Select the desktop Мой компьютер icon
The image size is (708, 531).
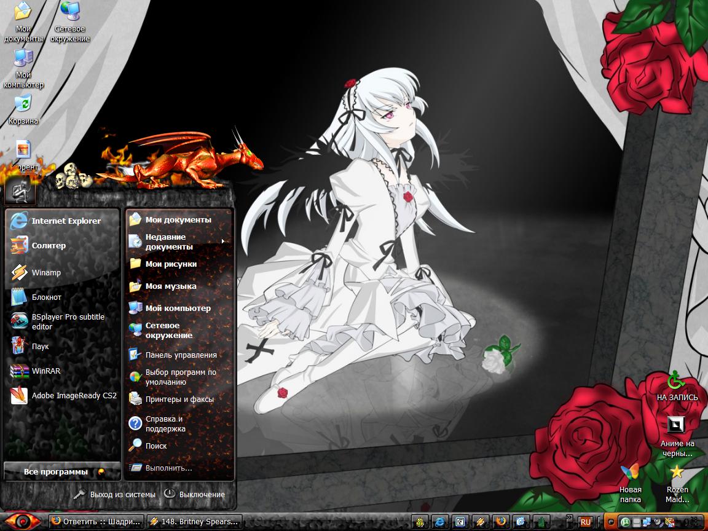tap(23, 69)
